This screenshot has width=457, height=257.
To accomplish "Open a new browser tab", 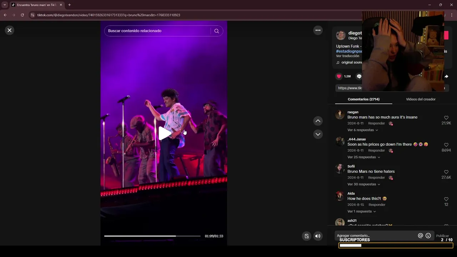I will click(69, 5).
